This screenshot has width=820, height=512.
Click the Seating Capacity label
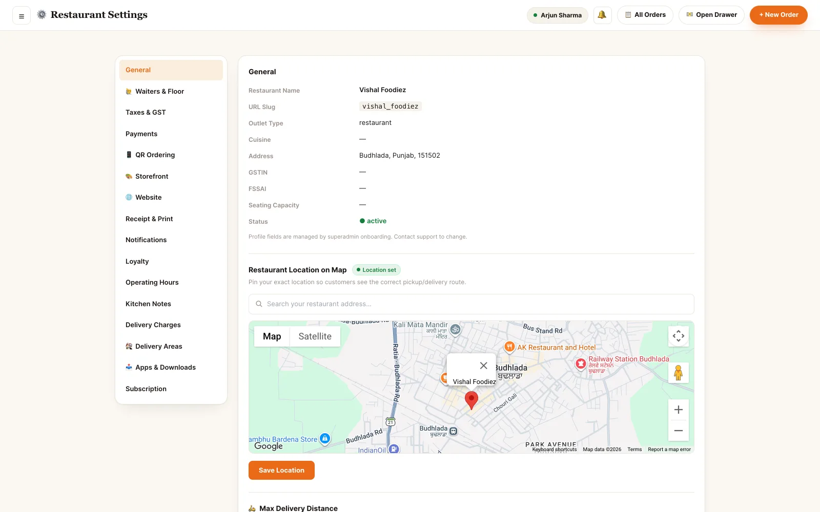pos(274,205)
